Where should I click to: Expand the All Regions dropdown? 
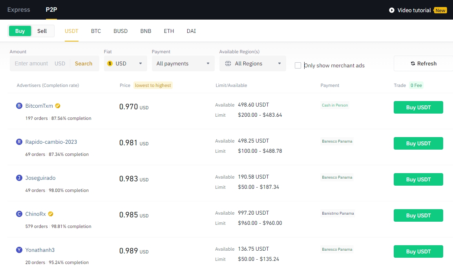252,63
